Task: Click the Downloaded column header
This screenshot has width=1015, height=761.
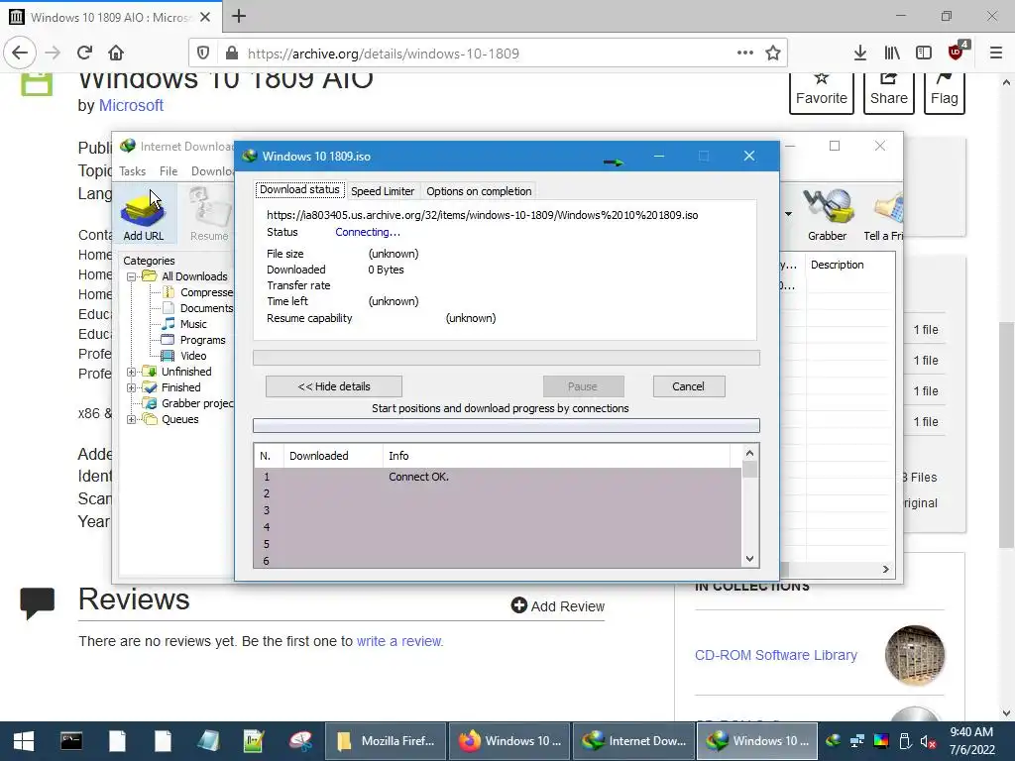Action: [x=333, y=456]
